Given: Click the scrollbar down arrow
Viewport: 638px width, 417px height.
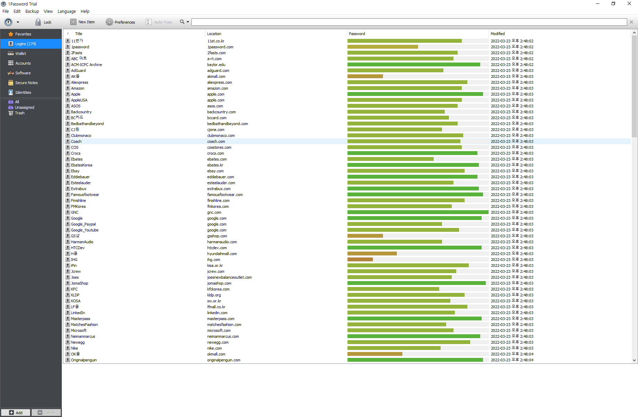Looking at the screenshot, I should tap(634, 361).
